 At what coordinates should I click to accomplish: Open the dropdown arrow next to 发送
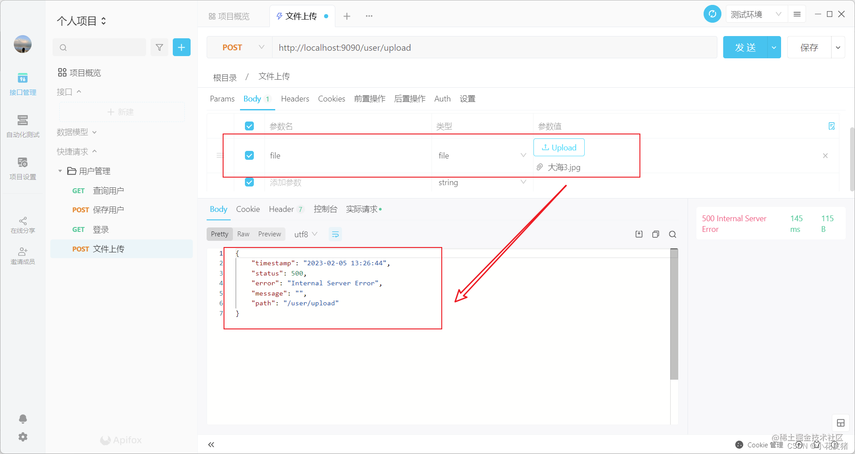pyautogui.click(x=774, y=47)
